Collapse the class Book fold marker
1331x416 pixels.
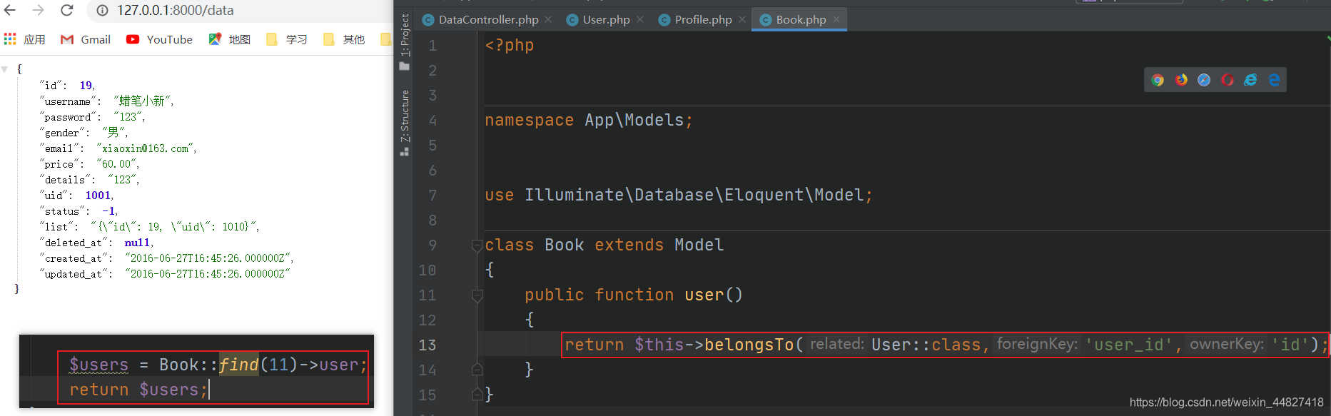[477, 245]
